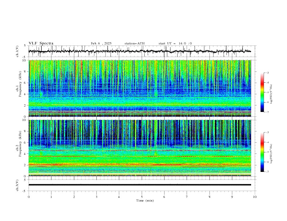Click the "Time (min)" axis title

[145, 200]
